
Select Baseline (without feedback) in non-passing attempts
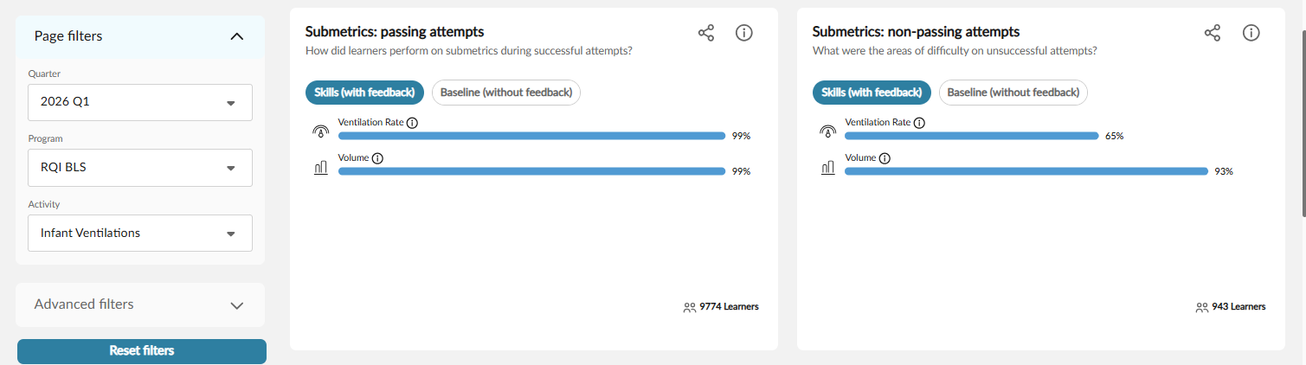[1013, 93]
